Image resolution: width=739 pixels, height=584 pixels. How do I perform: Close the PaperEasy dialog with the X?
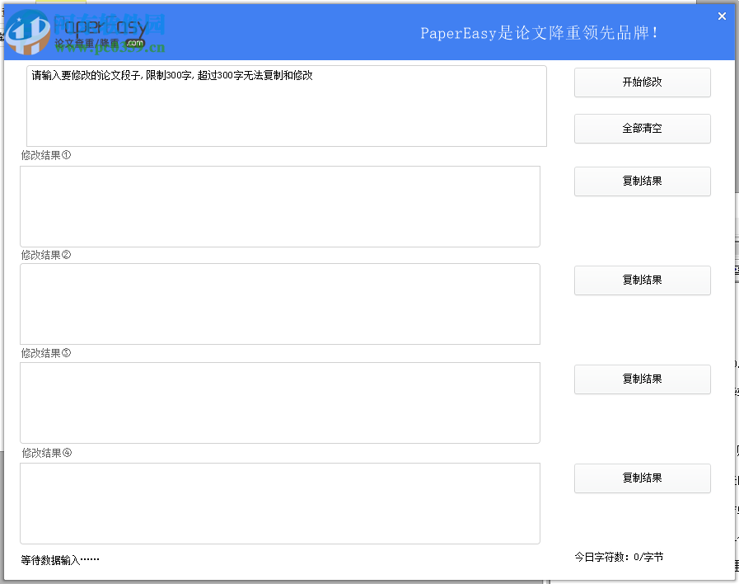722,16
